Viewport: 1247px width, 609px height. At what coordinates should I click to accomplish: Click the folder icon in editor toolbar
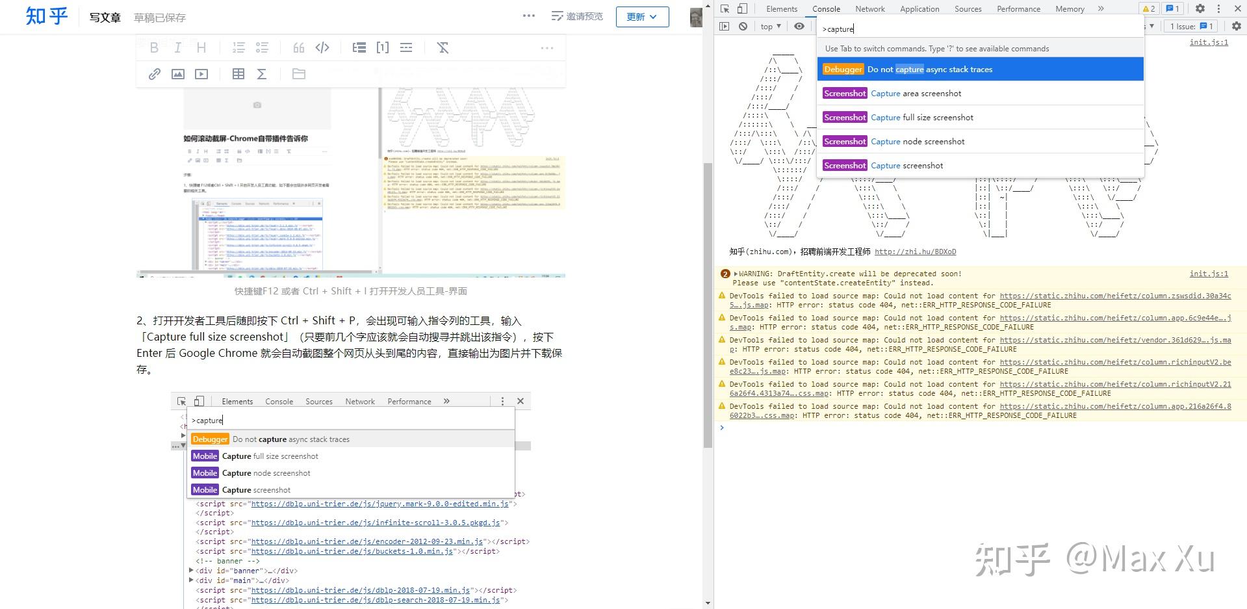[299, 74]
